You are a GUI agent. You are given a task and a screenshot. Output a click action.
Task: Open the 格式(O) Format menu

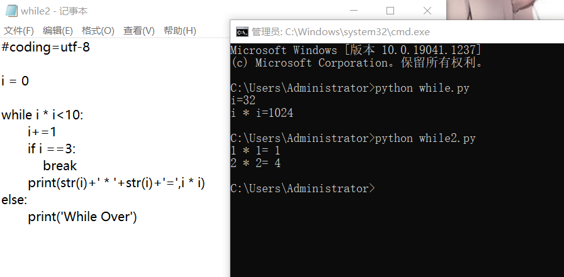point(98,31)
